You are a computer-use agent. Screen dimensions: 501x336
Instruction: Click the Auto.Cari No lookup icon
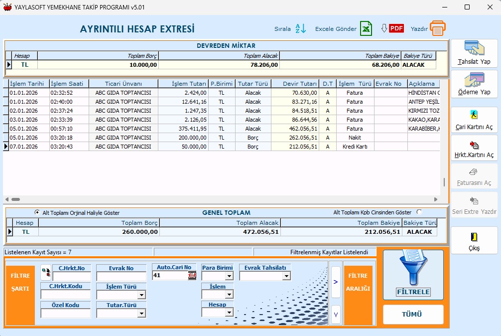click(192, 276)
